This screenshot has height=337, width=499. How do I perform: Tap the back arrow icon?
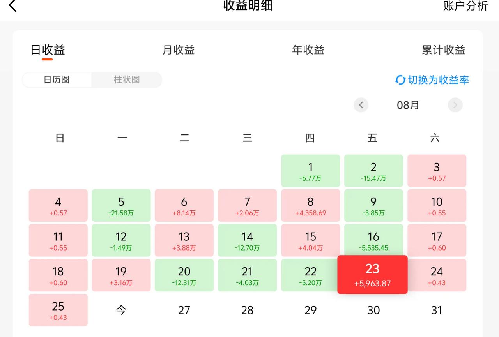point(13,5)
